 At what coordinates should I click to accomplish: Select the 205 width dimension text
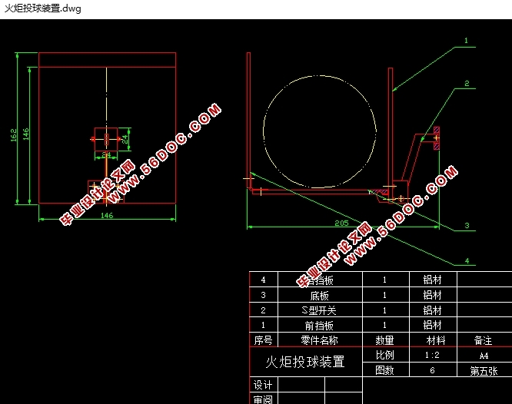click(342, 222)
